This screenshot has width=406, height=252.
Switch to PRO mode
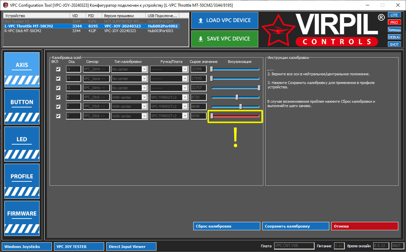394,22
